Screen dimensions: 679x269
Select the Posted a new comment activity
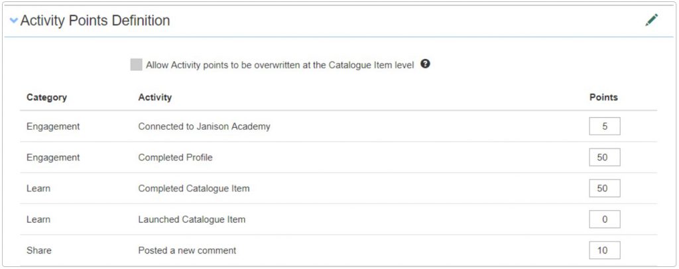pyautogui.click(x=187, y=250)
